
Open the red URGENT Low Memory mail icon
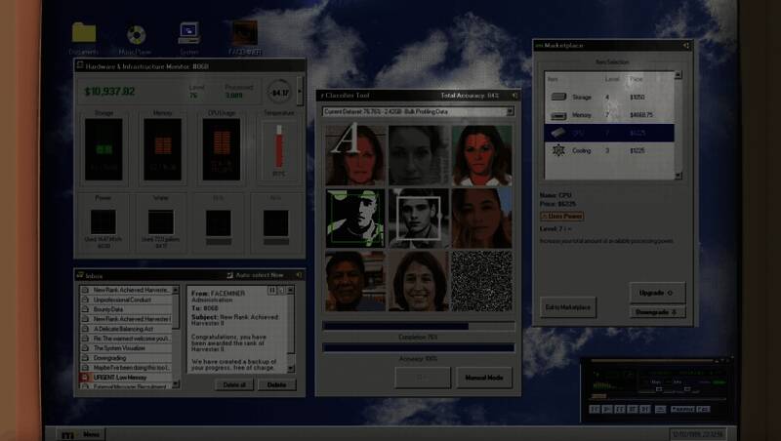tap(85, 376)
